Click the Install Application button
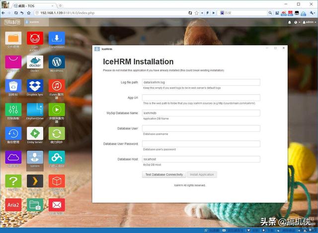The height and width of the screenshot is (233, 318). 202,175
